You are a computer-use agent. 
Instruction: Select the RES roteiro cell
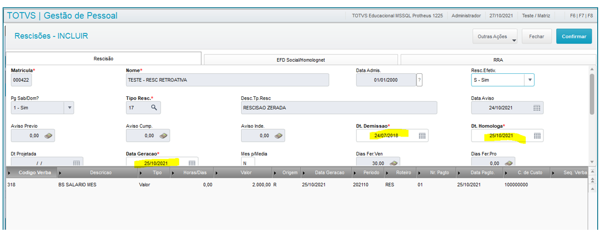click(x=390, y=185)
